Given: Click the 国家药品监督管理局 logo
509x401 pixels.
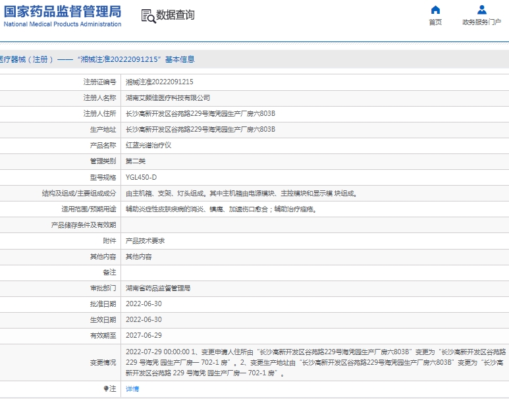Looking at the screenshot, I should [63, 16].
